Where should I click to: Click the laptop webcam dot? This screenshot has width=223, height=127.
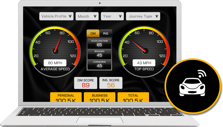tap(100, 3)
